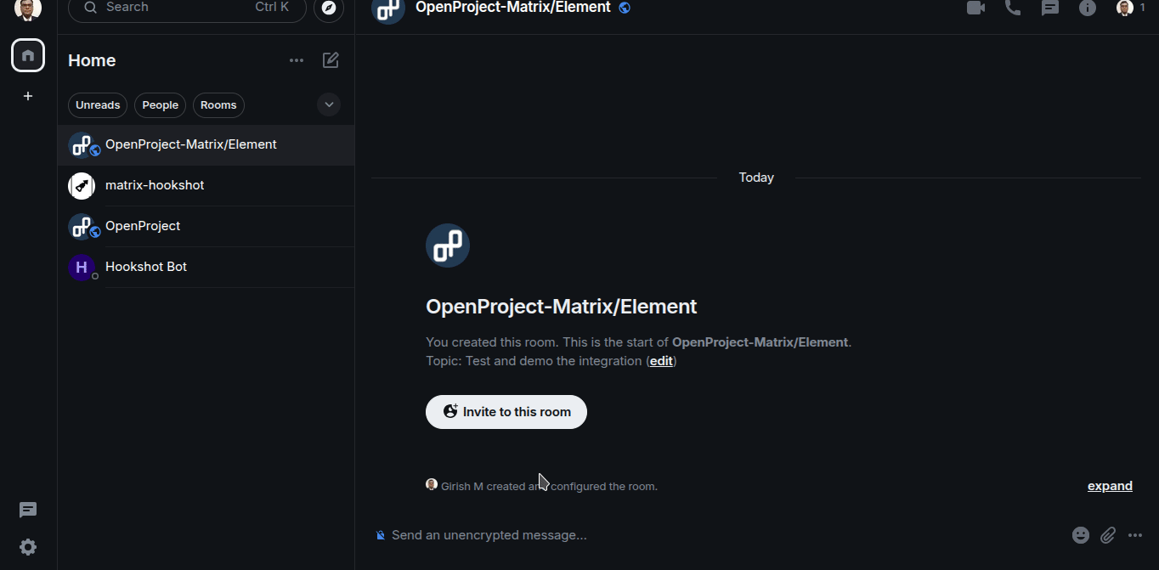Open Quick Settings gear icon
Screen dimensions: 1159x570
(28, 547)
